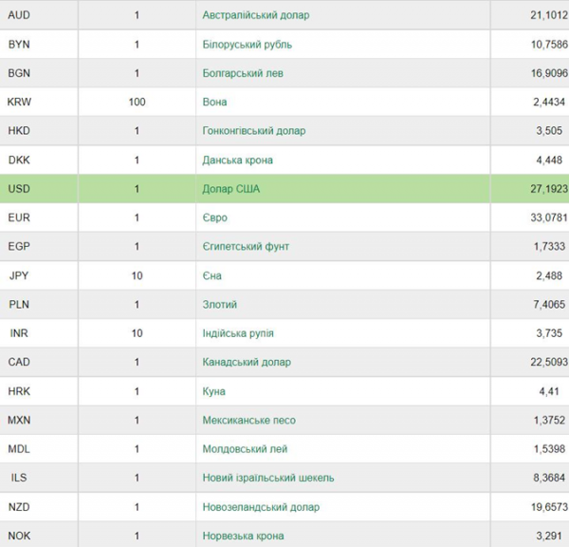Open the Австралійський долар link
Viewport: 569px width, 547px height.
coord(256,15)
